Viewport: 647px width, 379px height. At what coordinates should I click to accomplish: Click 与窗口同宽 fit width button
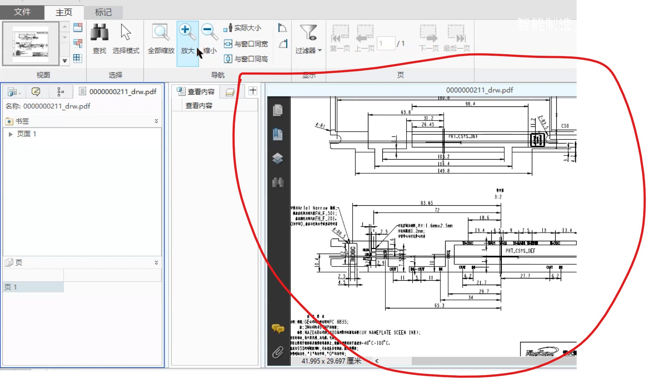pyautogui.click(x=246, y=44)
